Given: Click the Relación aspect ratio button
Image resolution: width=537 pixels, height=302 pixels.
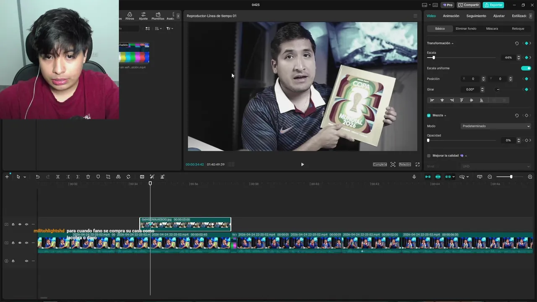Looking at the screenshot, I should point(405,164).
